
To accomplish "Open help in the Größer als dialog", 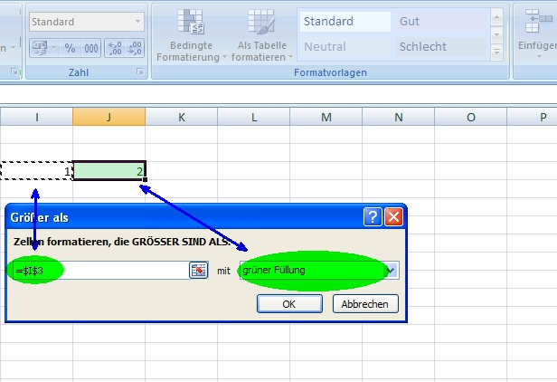I will [x=373, y=216].
